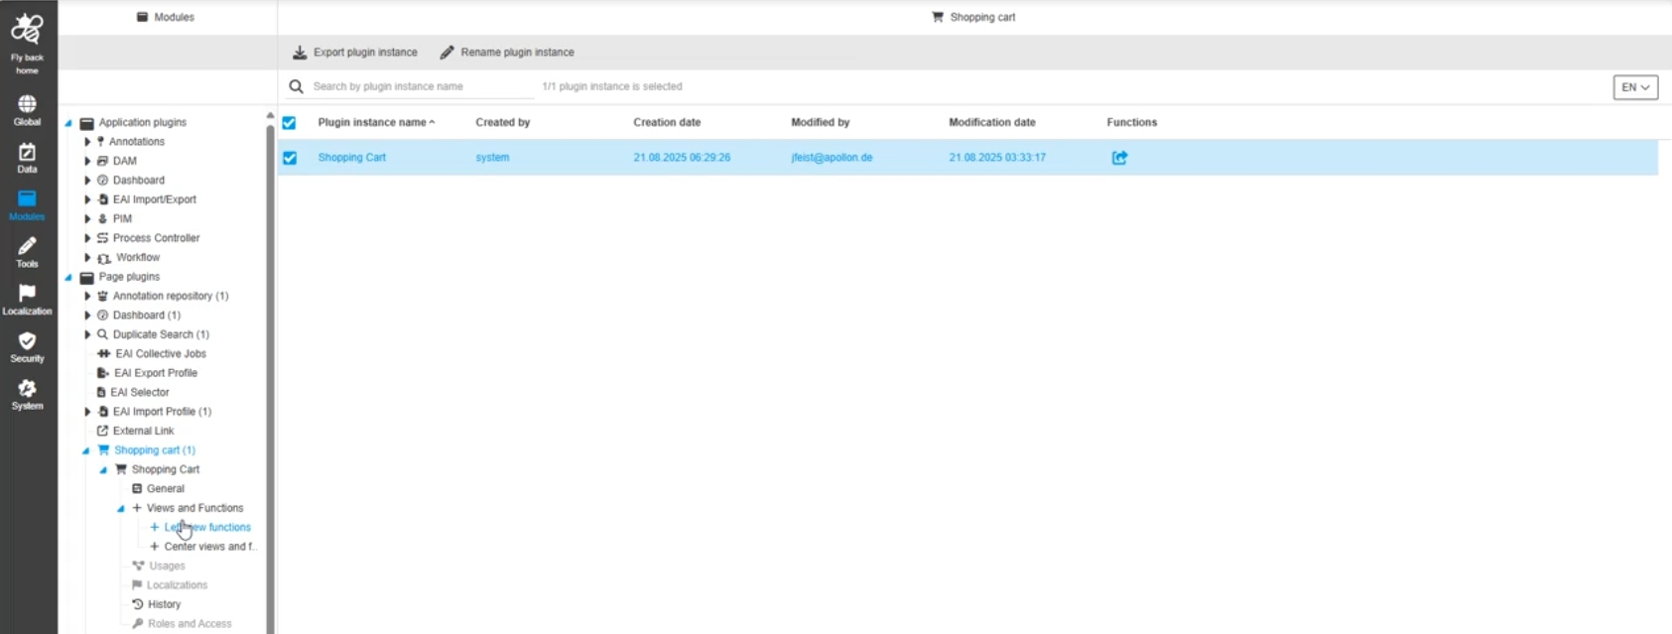1672x634 pixels.
Task: Click the Annotation repository icon
Action: click(102, 296)
